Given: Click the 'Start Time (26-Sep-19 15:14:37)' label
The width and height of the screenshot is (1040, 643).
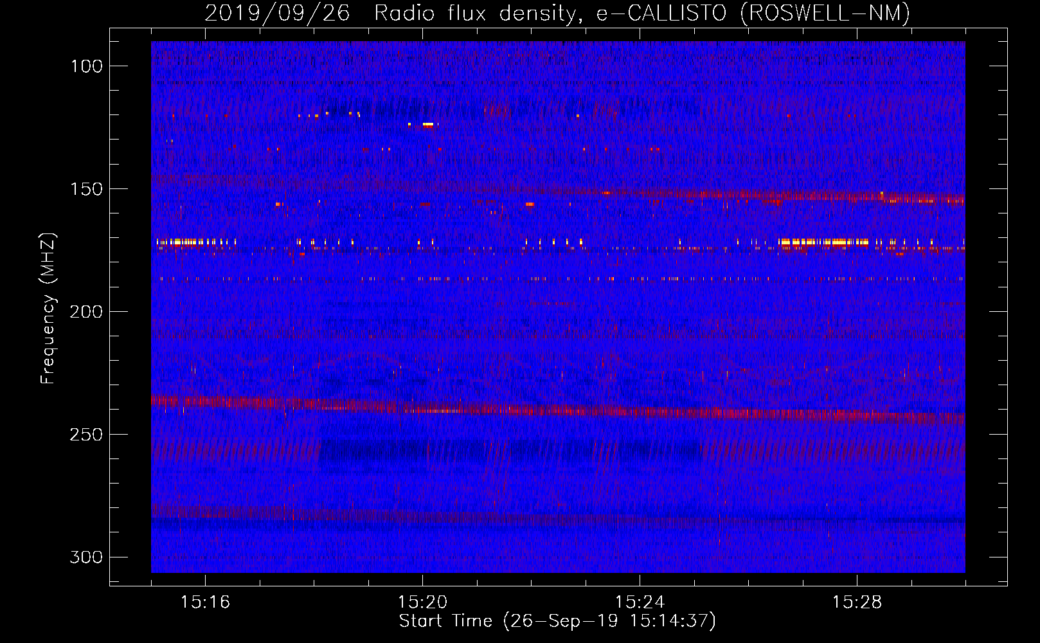Looking at the screenshot, I should tap(557, 621).
